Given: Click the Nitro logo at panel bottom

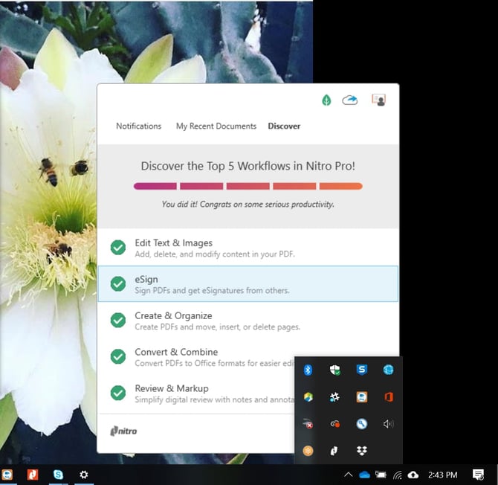Looking at the screenshot, I should point(123,431).
